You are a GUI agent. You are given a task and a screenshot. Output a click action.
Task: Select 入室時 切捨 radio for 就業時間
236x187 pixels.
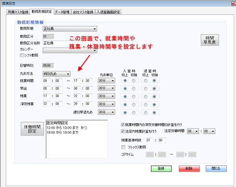(x=133, y=81)
